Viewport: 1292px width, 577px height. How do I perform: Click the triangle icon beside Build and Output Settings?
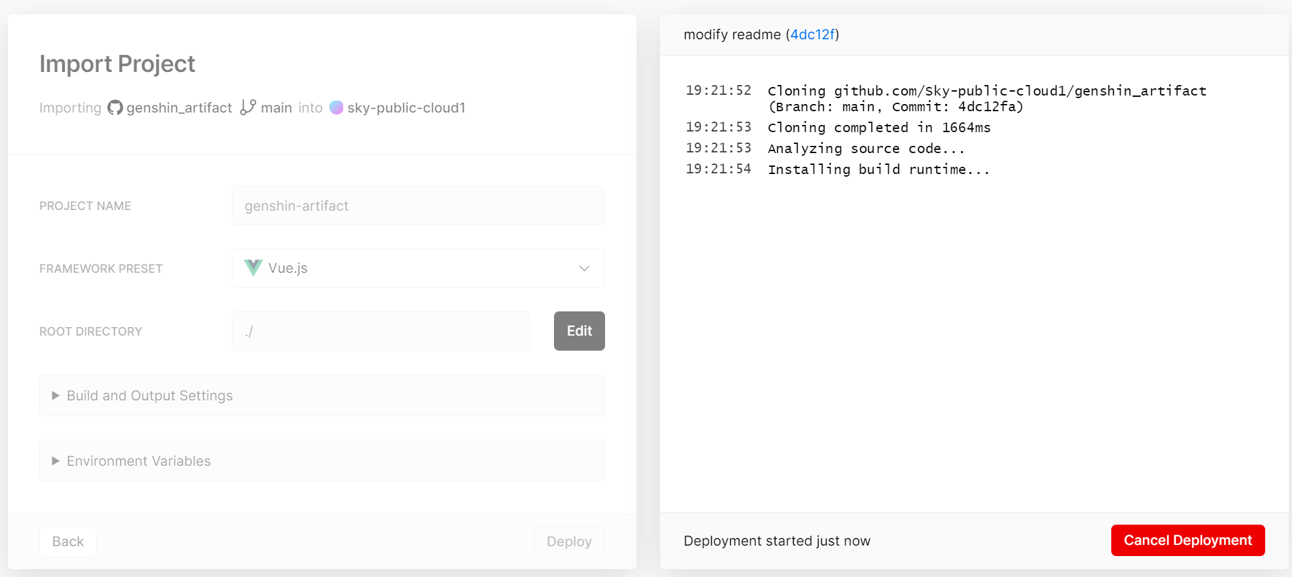click(56, 396)
